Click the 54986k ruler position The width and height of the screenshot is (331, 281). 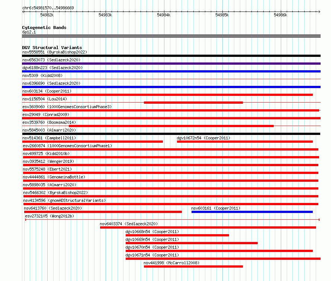click(x=280, y=15)
